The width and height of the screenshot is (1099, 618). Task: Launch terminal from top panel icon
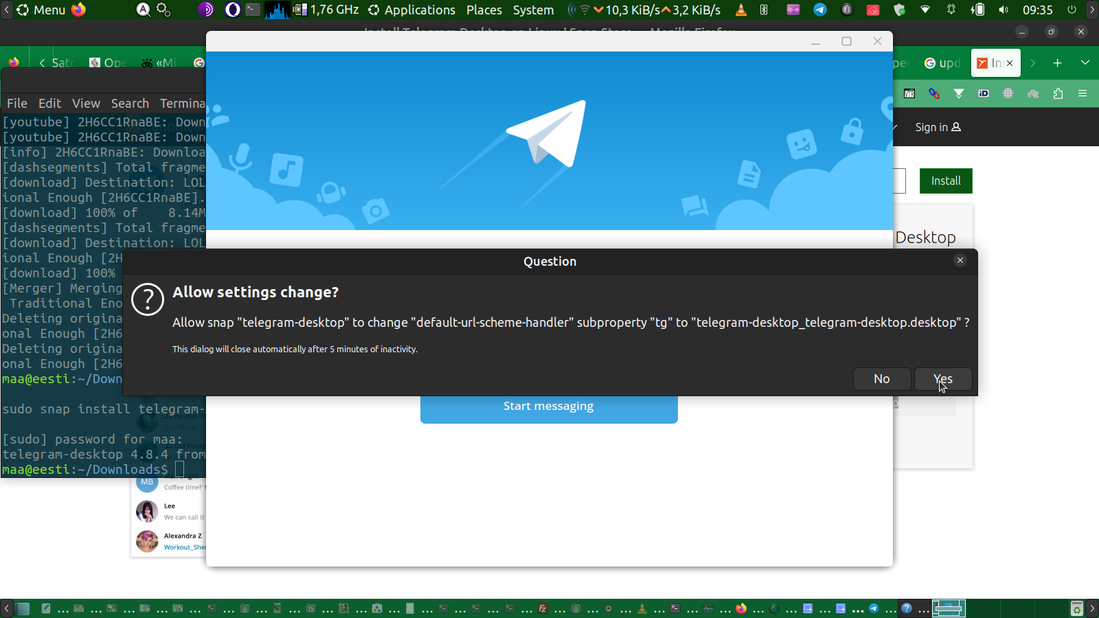[253, 10]
